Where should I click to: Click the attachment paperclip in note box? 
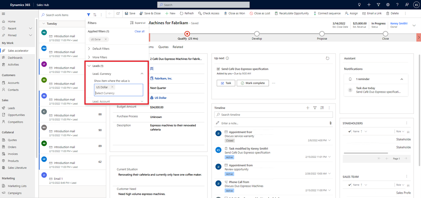coord(330,123)
